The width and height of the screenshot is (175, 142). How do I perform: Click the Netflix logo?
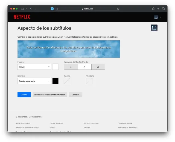coord(22,17)
